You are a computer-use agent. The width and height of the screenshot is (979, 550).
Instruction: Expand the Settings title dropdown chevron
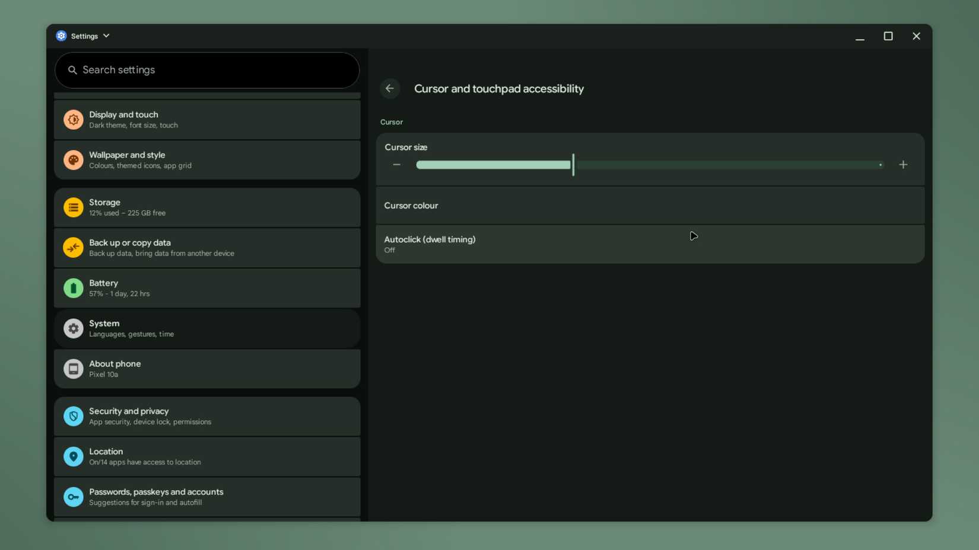(x=106, y=36)
